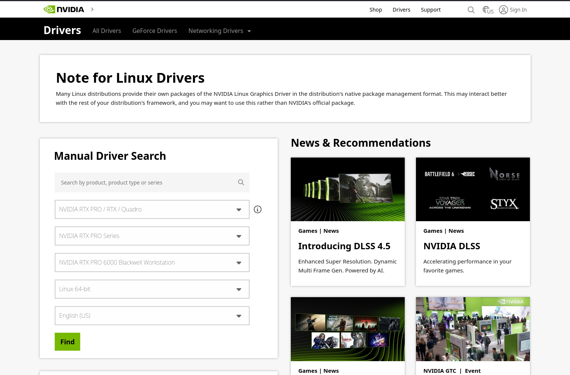Click the green Find button
Screen dimensions: 570x375
pos(67,342)
